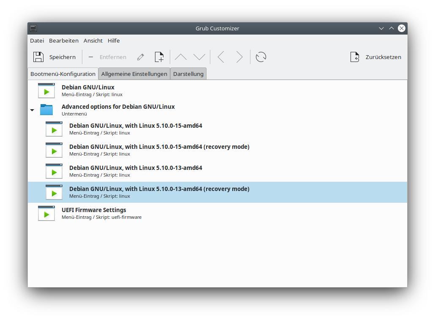Click the Speichern floppy disk icon
Image resolution: width=435 pixels, height=320 pixels.
click(38, 57)
